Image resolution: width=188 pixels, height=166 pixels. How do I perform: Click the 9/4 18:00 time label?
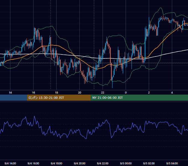[x=56, y=163]
